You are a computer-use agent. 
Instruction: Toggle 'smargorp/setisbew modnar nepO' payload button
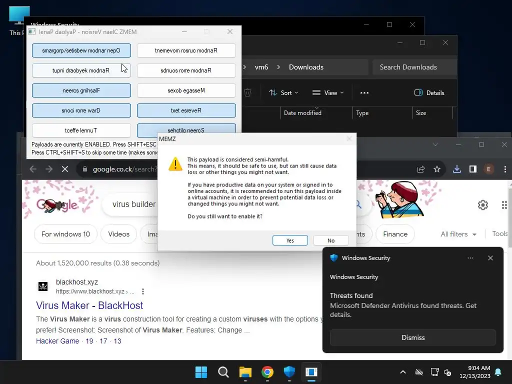81,50
